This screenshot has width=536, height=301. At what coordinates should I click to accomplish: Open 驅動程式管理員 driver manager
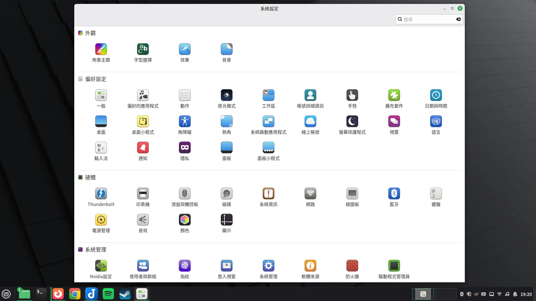point(394,268)
